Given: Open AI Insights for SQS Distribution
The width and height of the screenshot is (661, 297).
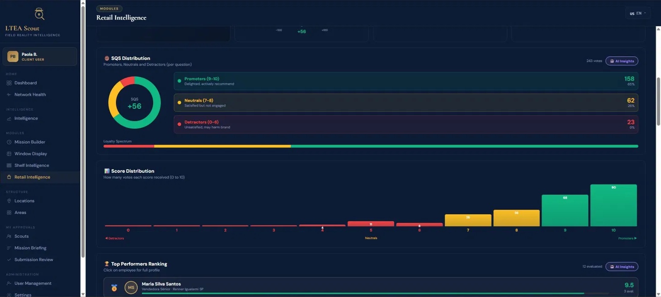Looking at the screenshot, I should 621,61.
